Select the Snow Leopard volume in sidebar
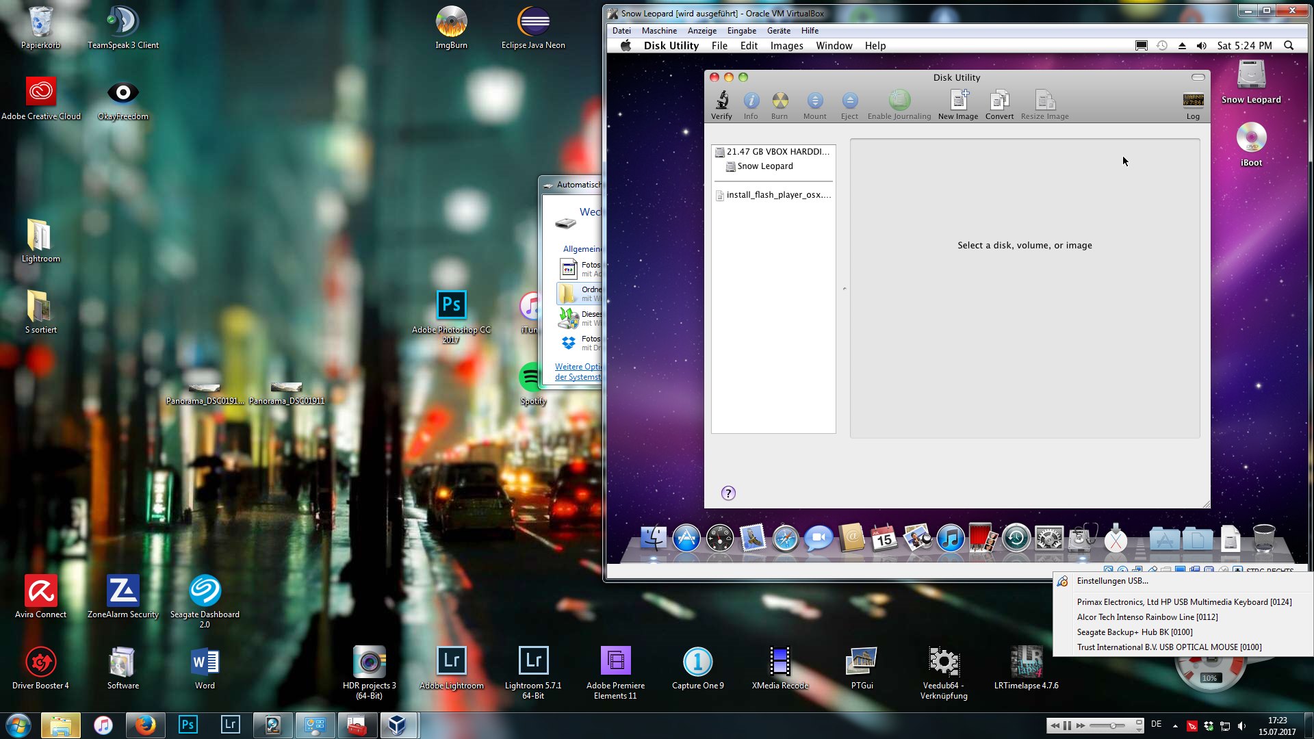The height and width of the screenshot is (739, 1314). point(765,166)
